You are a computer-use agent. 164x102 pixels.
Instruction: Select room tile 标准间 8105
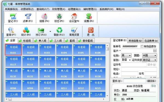(x=81, y=50)
